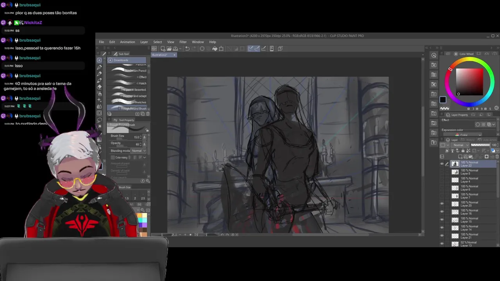Image resolution: width=500 pixels, height=281 pixels.
Task: Open the Blending mode Normal dropdown in Tool Property
Action: [x=138, y=151]
